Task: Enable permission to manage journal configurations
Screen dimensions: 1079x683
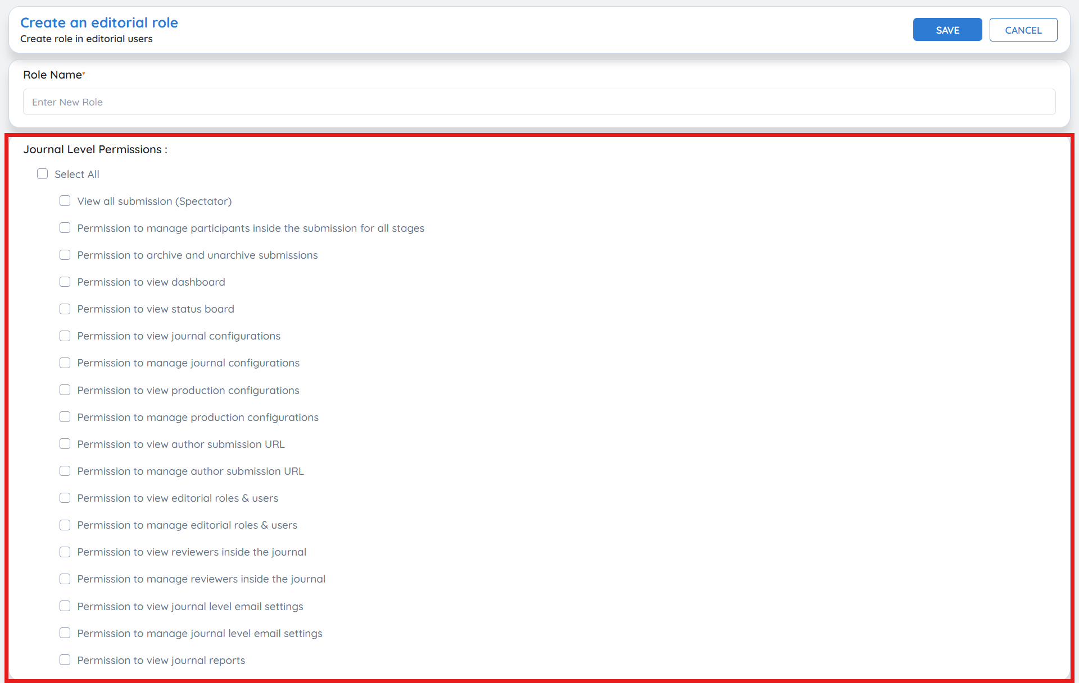Action: (x=65, y=363)
